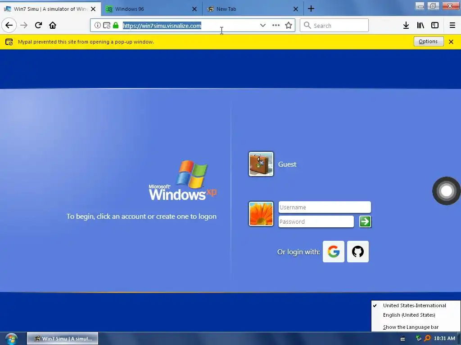Open the page actions three-dot menu
The image size is (461, 345).
click(276, 26)
